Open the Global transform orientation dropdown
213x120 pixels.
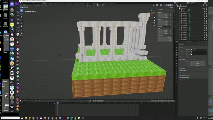(90, 5)
